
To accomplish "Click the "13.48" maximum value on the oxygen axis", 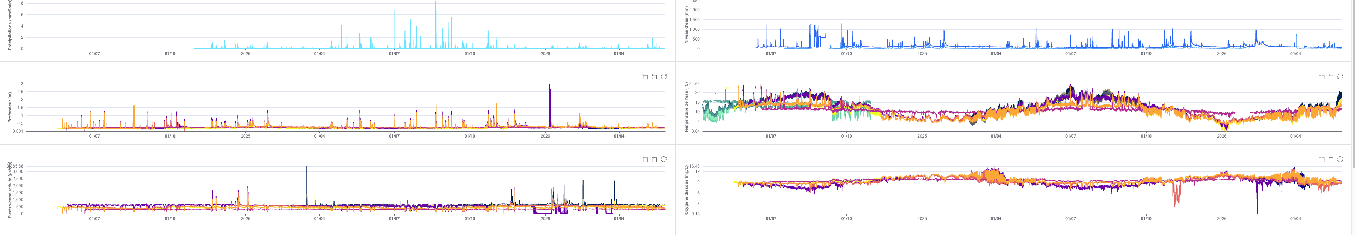I will [x=694, y=166].
